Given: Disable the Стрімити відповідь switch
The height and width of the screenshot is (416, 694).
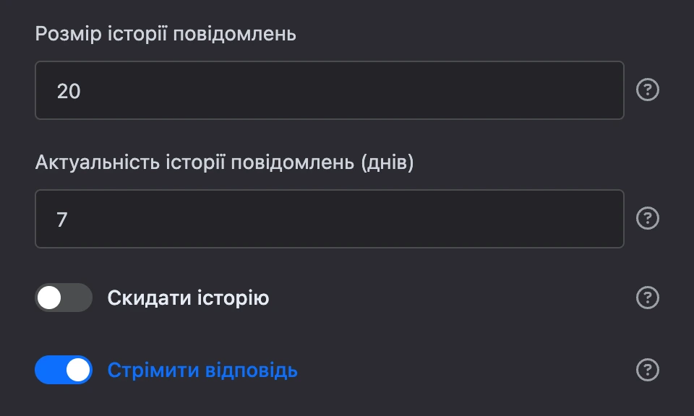Looking at the screenshot, I should (x=64, y=370).
